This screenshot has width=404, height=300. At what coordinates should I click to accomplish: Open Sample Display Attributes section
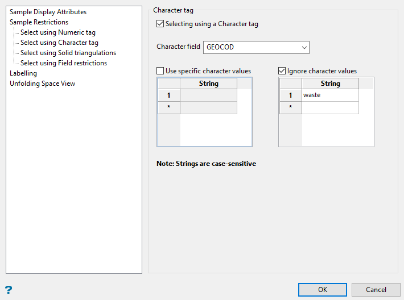(48, 12)
